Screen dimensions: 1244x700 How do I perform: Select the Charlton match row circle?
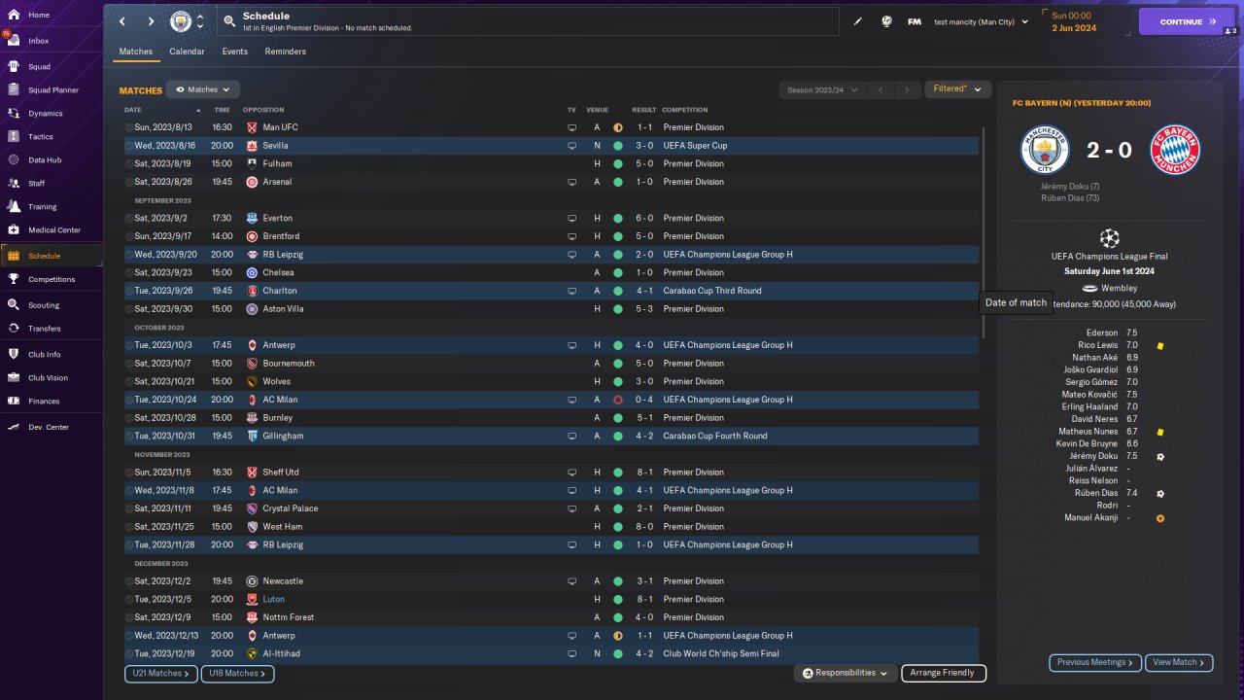coord(129,291)
